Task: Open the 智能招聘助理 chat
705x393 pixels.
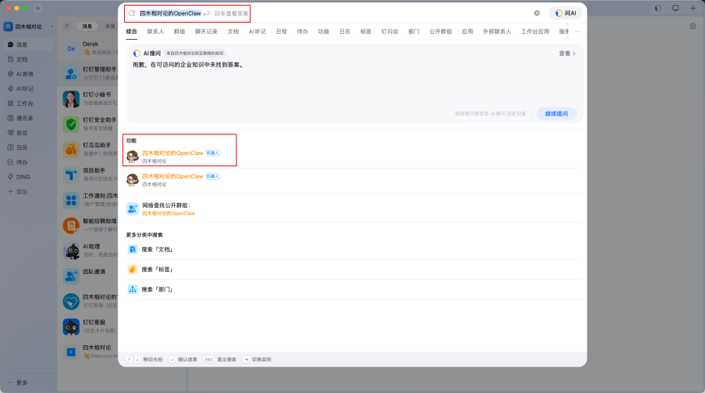Action: (89, 226)
